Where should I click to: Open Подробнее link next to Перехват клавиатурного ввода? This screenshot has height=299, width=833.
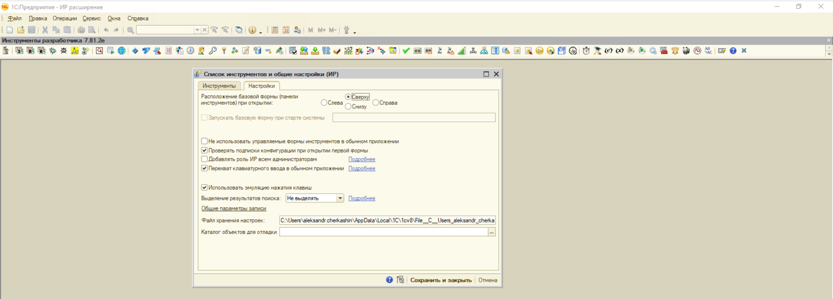[x=362, y=168]
